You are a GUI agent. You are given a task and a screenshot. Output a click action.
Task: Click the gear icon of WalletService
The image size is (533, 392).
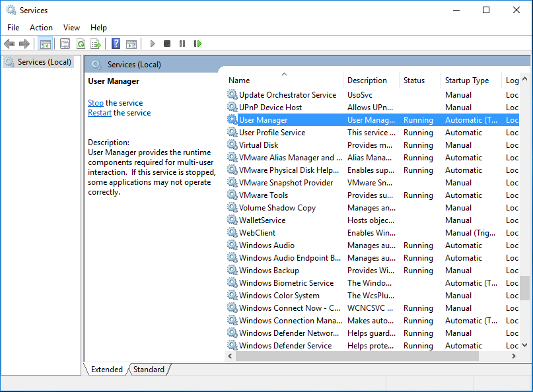coord(232,220)
